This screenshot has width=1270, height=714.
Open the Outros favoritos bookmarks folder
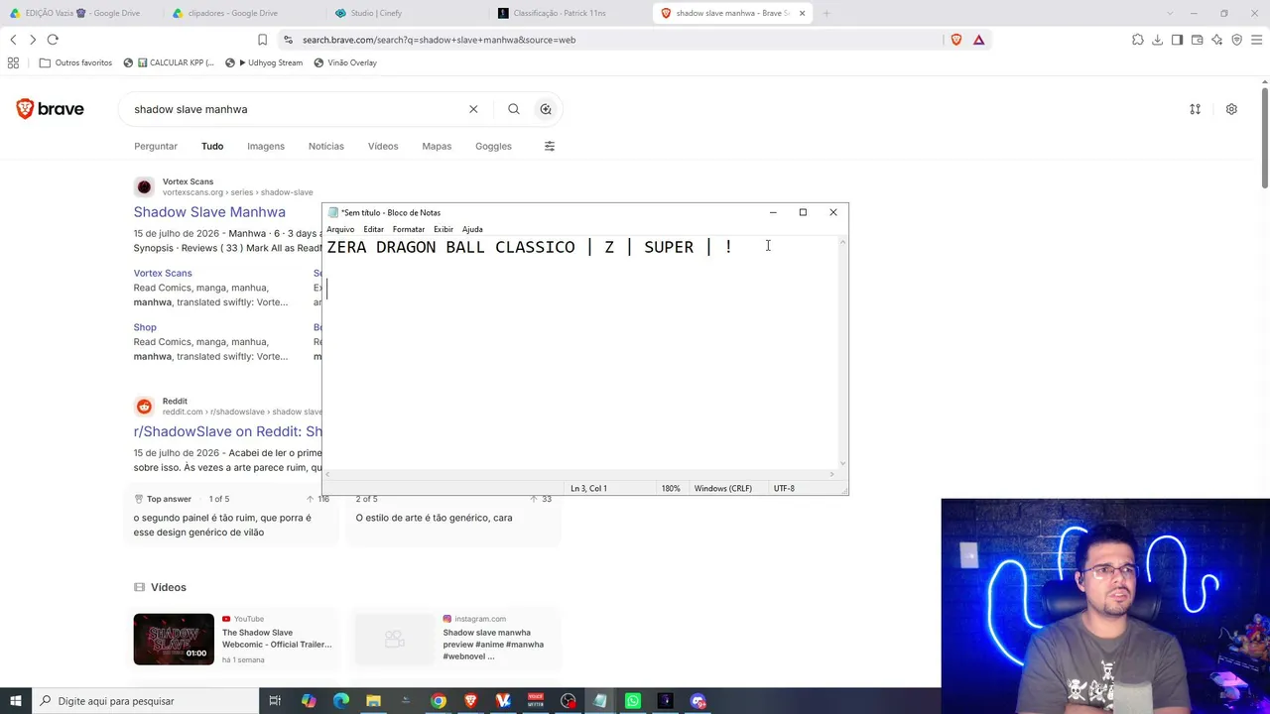[x=75, y=62]
